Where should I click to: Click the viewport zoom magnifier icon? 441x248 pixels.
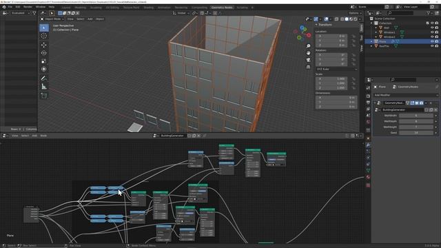[308, 46]
